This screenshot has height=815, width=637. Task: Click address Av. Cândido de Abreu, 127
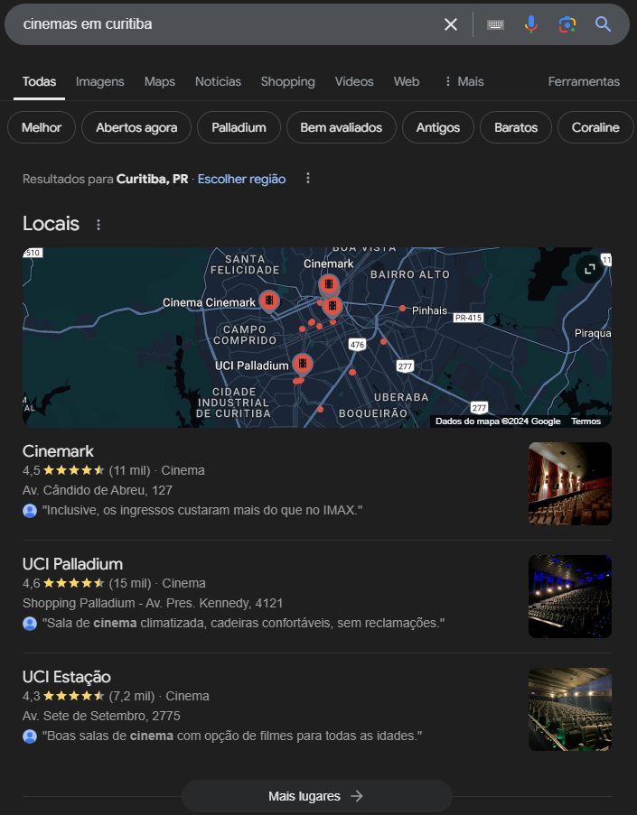[x=98, y=490]
